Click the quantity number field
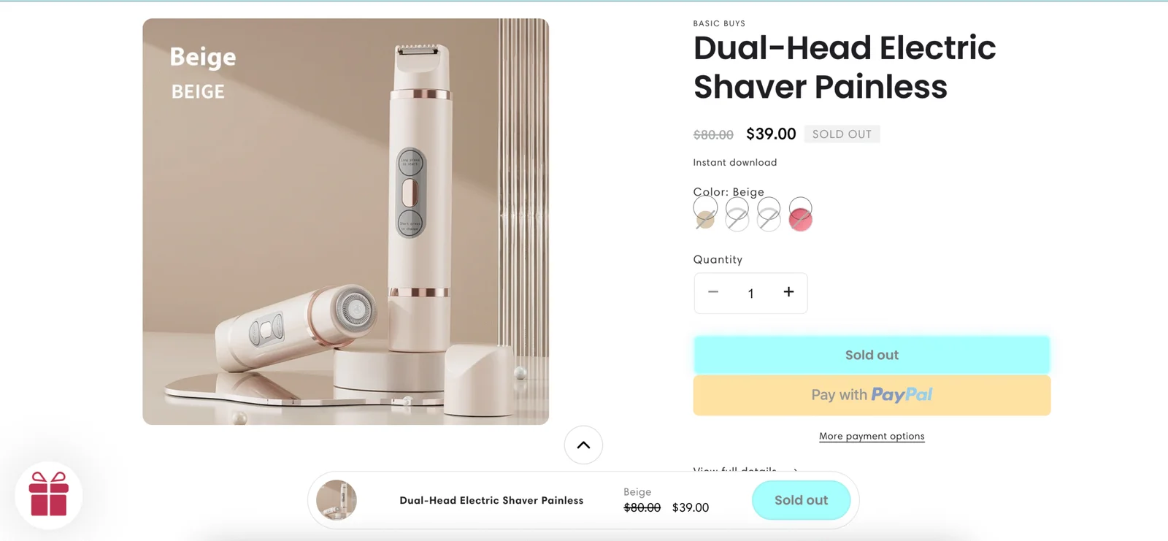The height and width of the screenshot is (541, 1168). pos(750,293)
